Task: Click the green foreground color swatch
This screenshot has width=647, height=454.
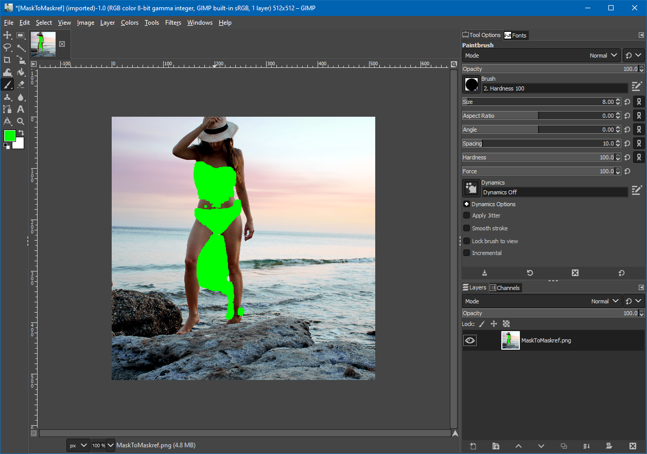Action: (x=10, y=136)
